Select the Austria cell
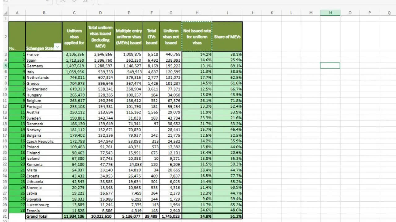Screen dimensions: 396x222 click(44, 112)
